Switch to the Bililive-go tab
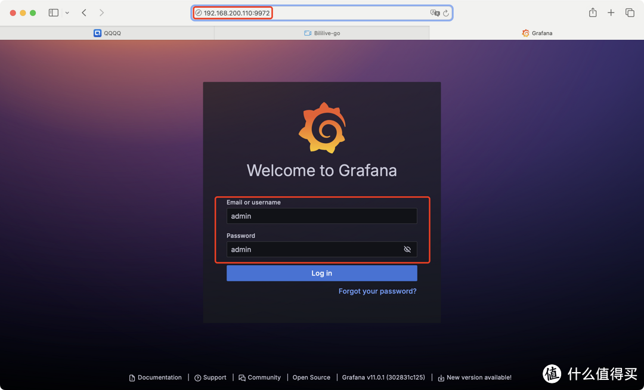 [322, 33]
